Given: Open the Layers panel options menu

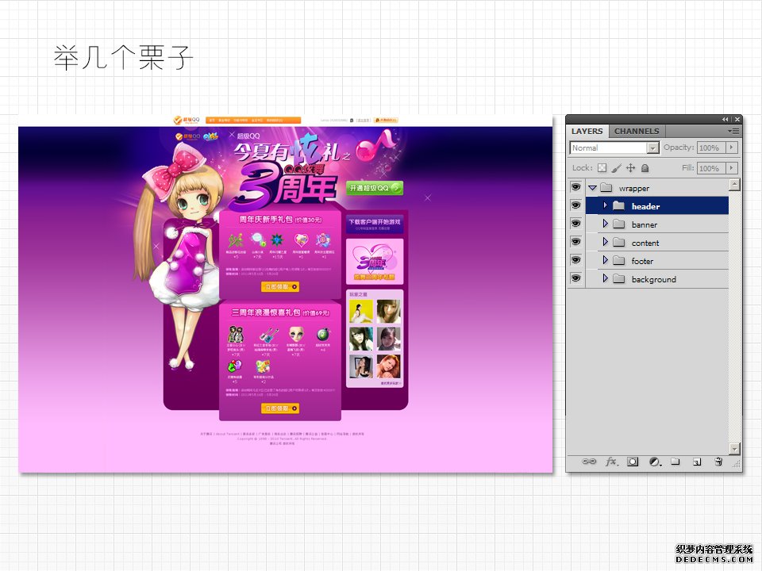Looking at the screenshot, I should [733, 131].
